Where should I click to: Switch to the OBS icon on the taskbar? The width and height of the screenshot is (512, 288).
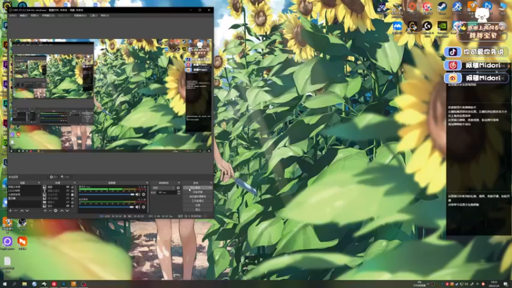pos(83,284)
